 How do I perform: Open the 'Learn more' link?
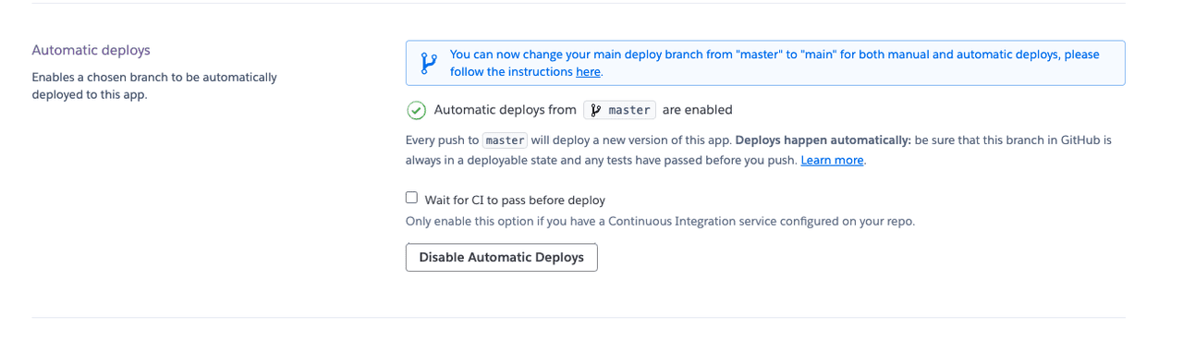(x=832, y=160)
